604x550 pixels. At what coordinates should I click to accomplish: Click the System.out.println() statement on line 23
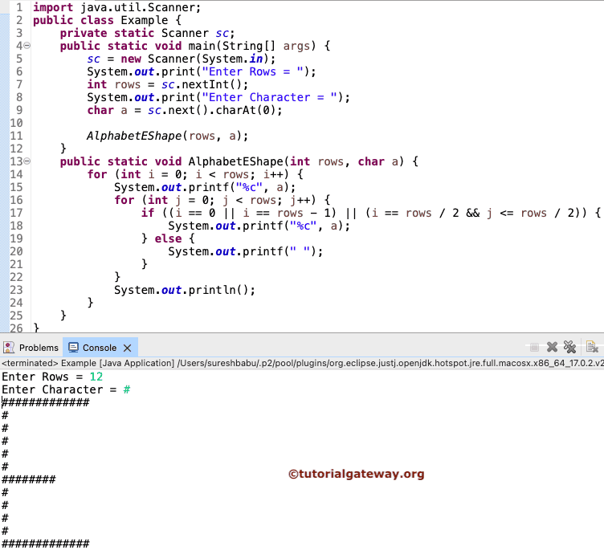tap(185, 290)
